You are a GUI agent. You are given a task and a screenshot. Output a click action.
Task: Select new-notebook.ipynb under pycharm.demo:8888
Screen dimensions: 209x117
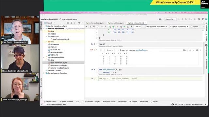(58, 65)
